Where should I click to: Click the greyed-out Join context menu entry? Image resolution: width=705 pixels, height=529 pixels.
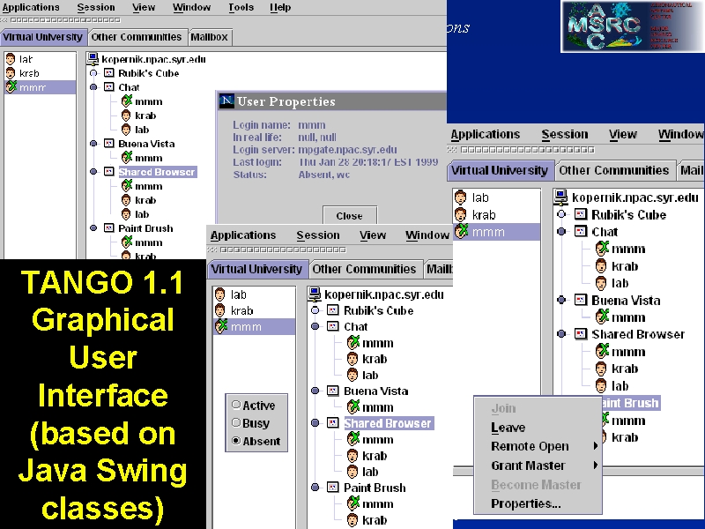503,408
